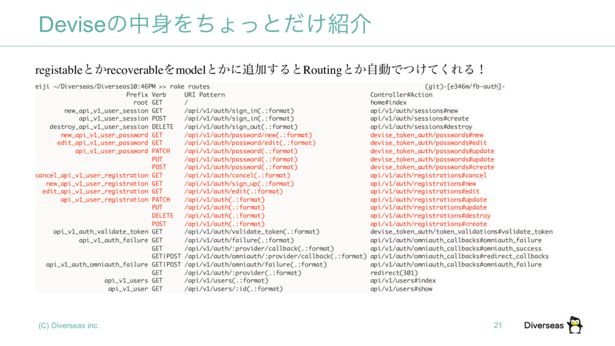
Task: Click the 'home#index' controller action
Action: click(389, 102)
